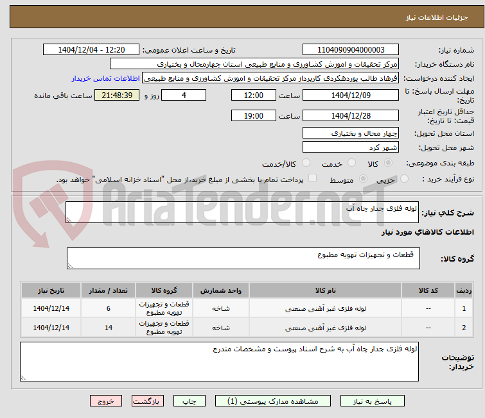Select the جزیی purchase type radio
This screenshot has width=485, height=418.
point(404,179)
